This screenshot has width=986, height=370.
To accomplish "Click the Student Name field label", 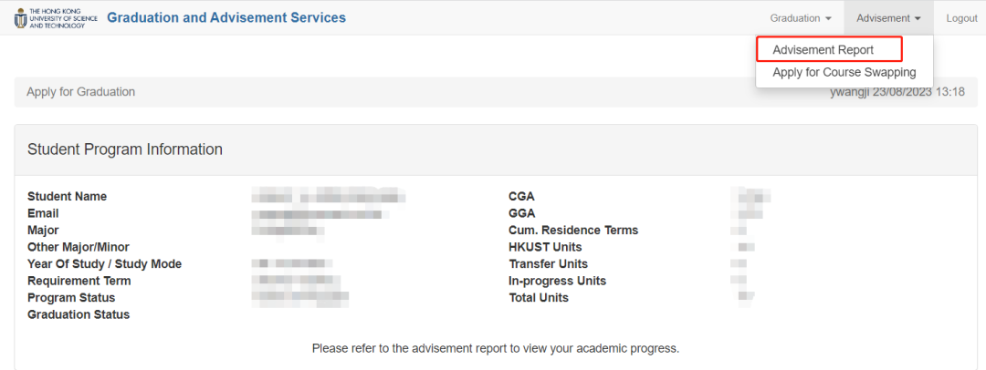I will pyautogui.click(x=67, y=197).
